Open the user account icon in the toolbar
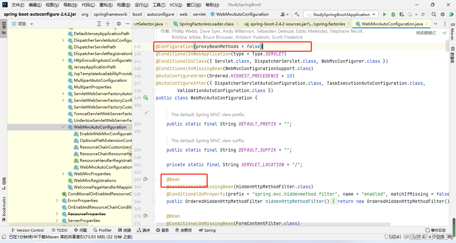Image resolution: width=456 pixels, height=243 pixels. click(x=284, y=14)
